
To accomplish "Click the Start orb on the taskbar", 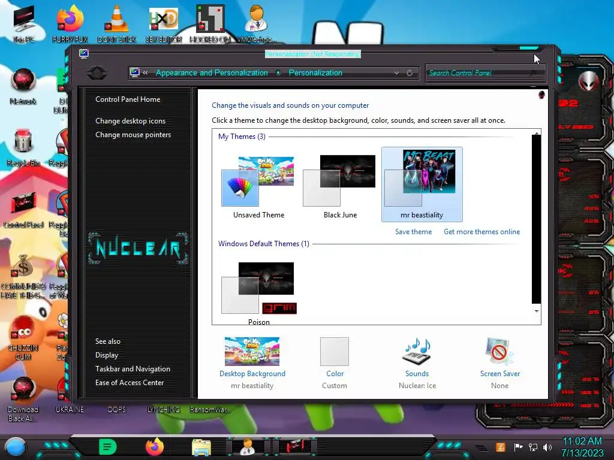I will (x=16, y=447).
